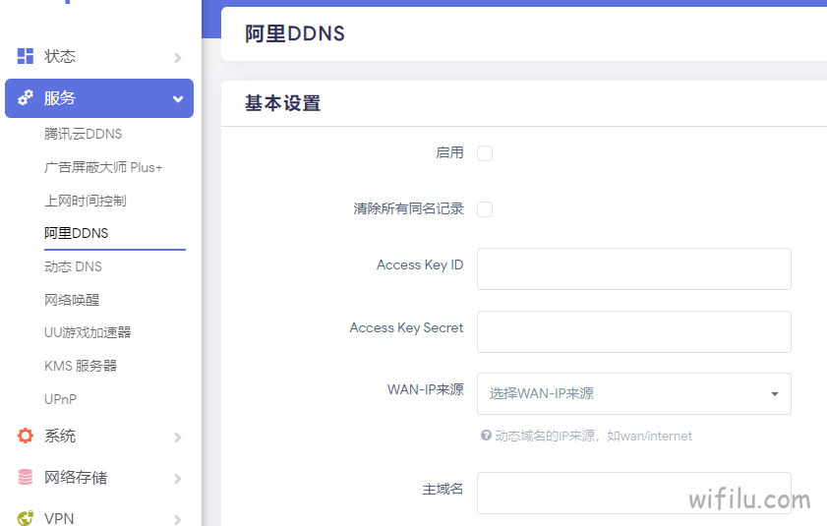
Task: Click the 基本设置 section heading
Action: coord(282,103)
